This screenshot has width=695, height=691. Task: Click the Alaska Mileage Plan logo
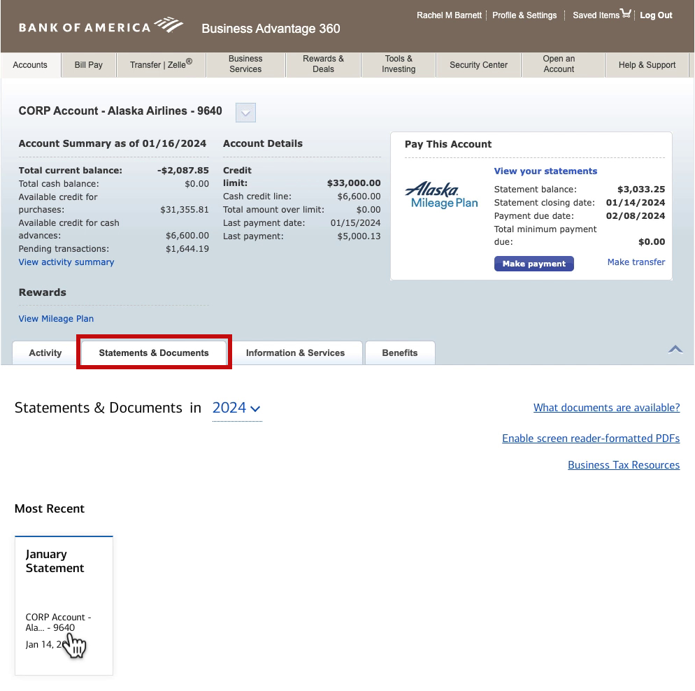pos(441,195)
